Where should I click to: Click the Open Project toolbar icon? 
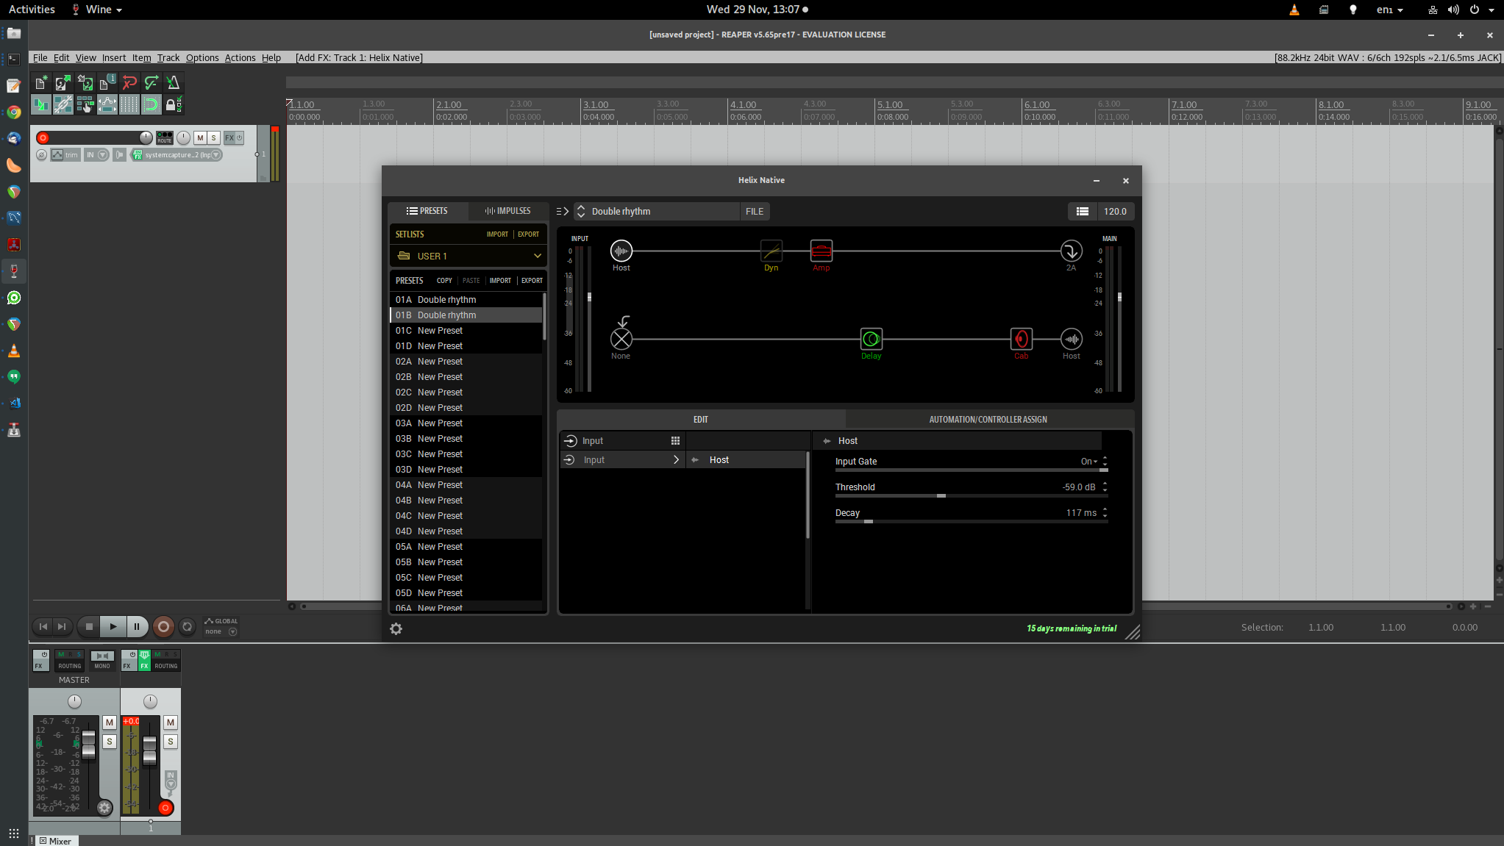pos(63,83)
